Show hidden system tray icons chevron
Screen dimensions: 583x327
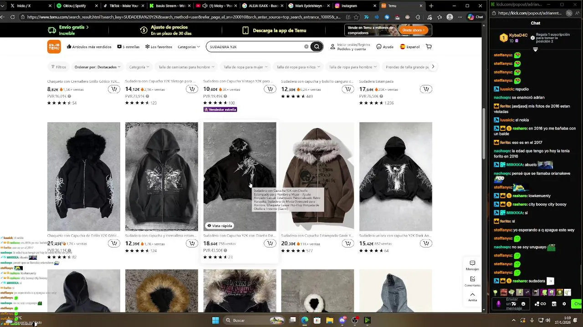pyautogui.click(x=514, y=320)
